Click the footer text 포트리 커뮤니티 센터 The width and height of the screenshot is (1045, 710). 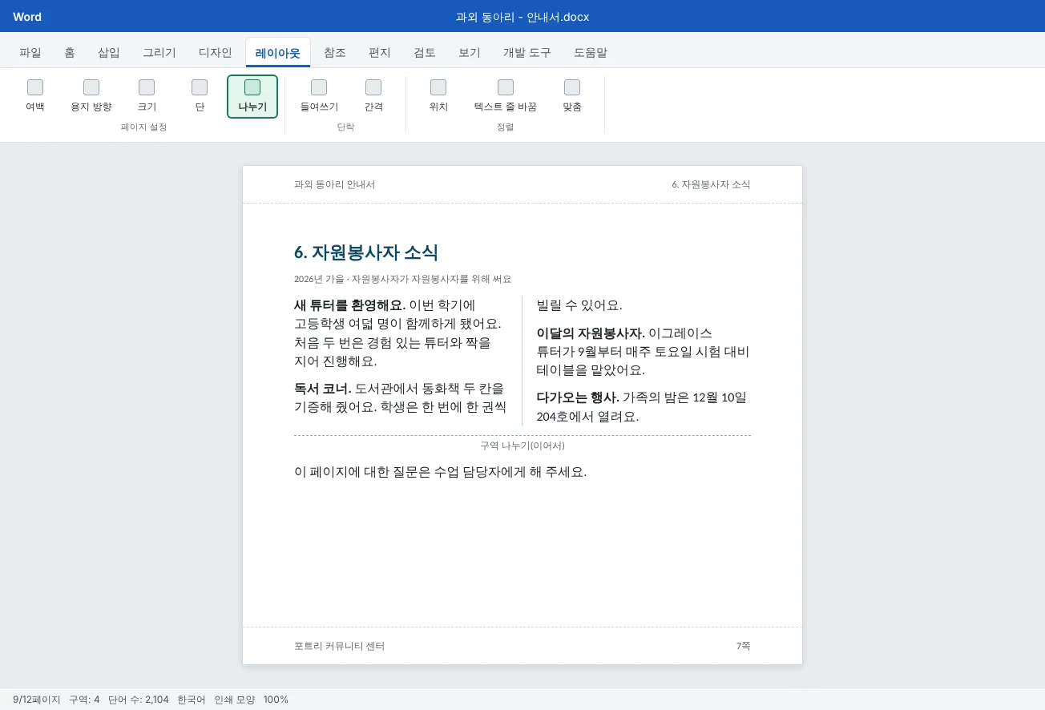339,646
